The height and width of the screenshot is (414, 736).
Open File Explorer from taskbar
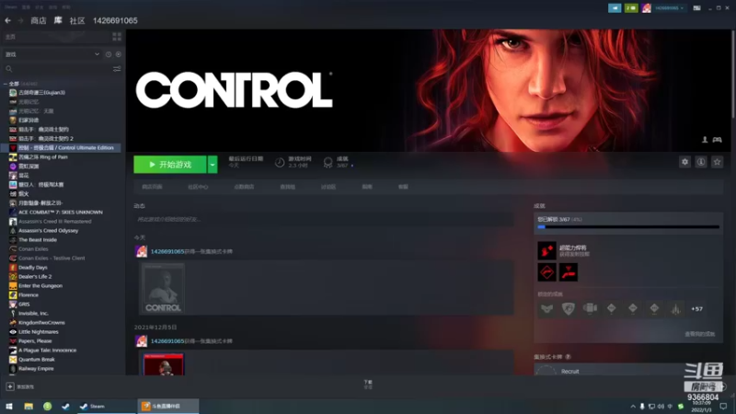pyautogui.click(x=29, y=406)
